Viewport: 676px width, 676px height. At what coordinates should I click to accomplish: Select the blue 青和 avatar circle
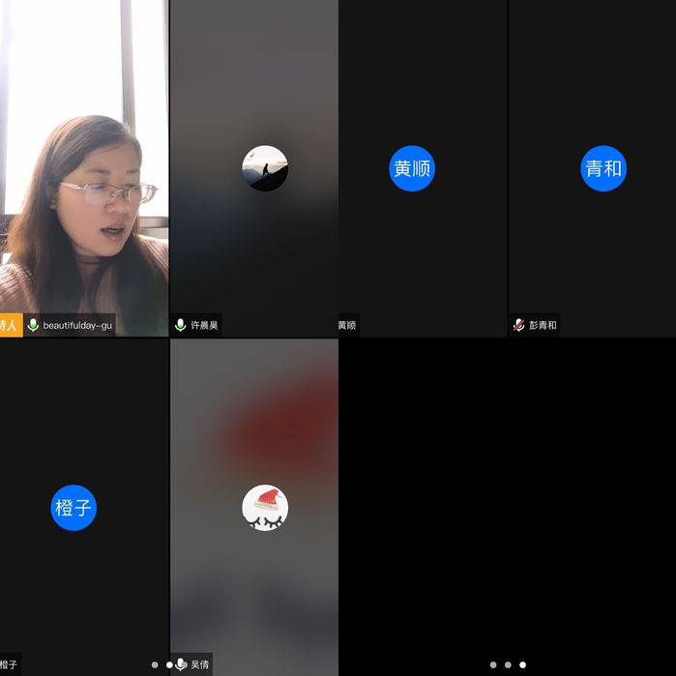pos(603,168)
